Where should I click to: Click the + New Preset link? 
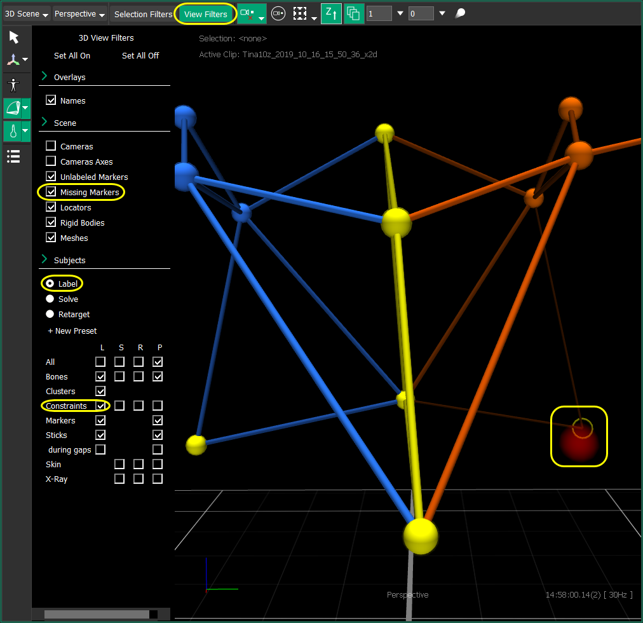tap(72, 331)
